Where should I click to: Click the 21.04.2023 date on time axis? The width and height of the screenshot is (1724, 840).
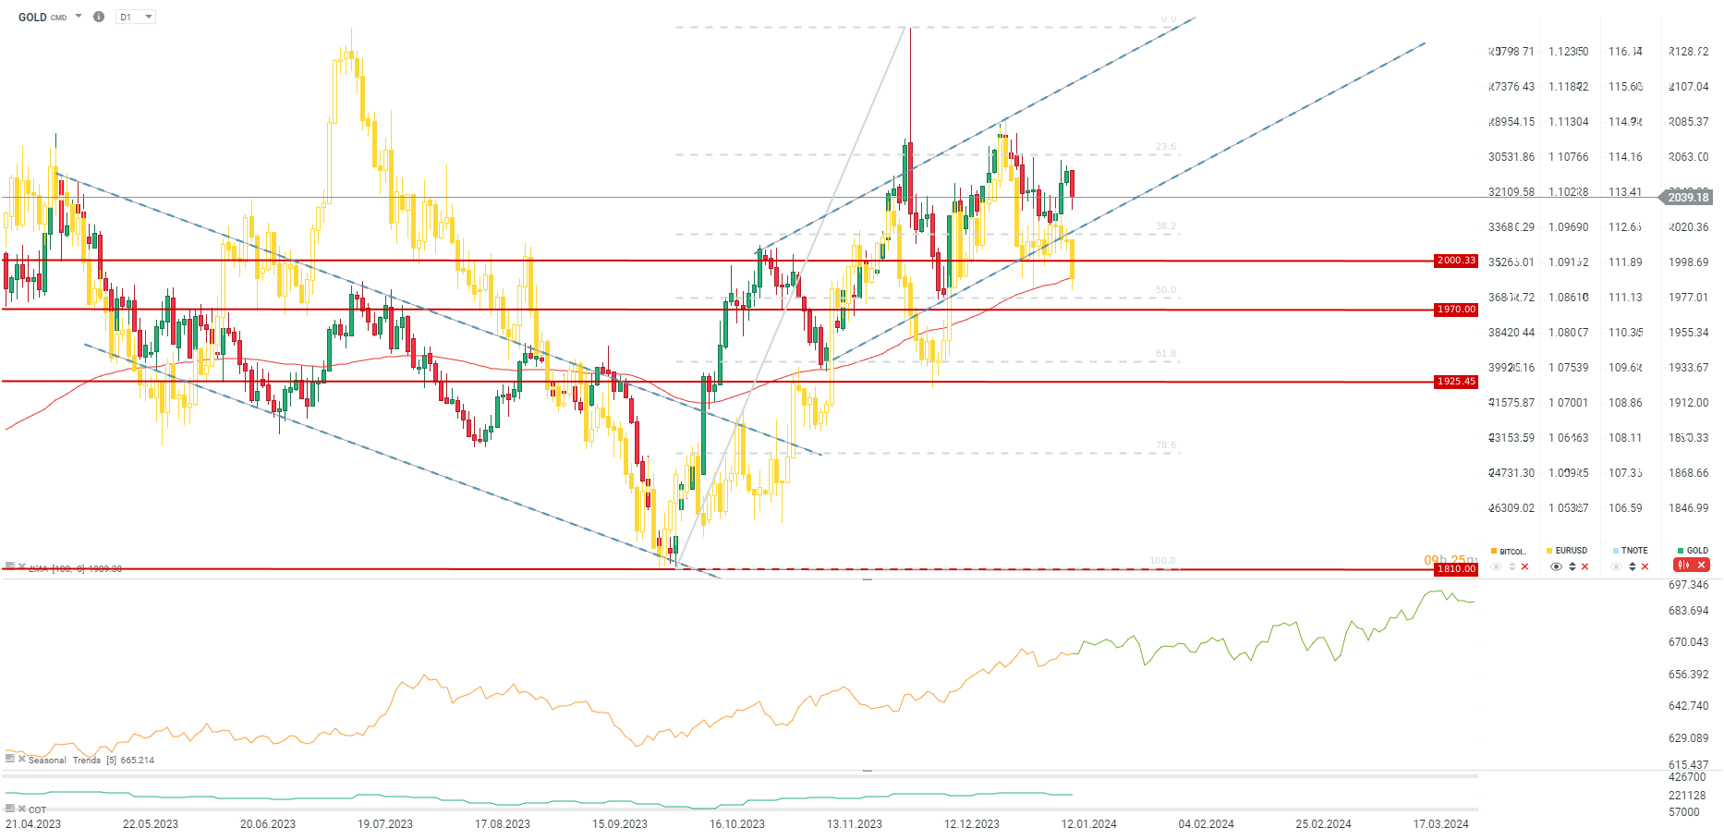33,824
